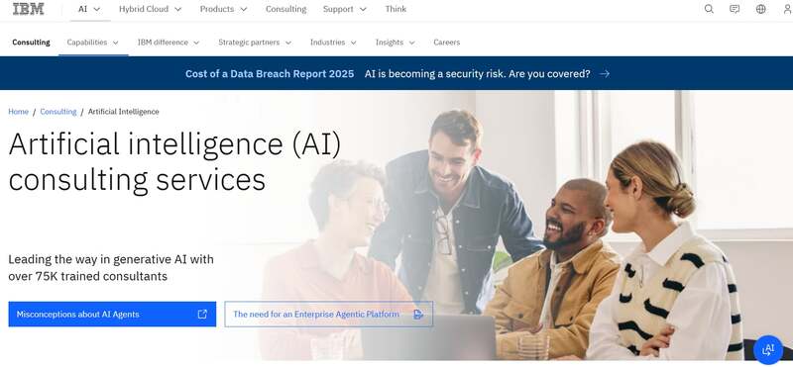Open Cost of a Data Breach Report 2025
793x367 pixels.
(270, 74)
